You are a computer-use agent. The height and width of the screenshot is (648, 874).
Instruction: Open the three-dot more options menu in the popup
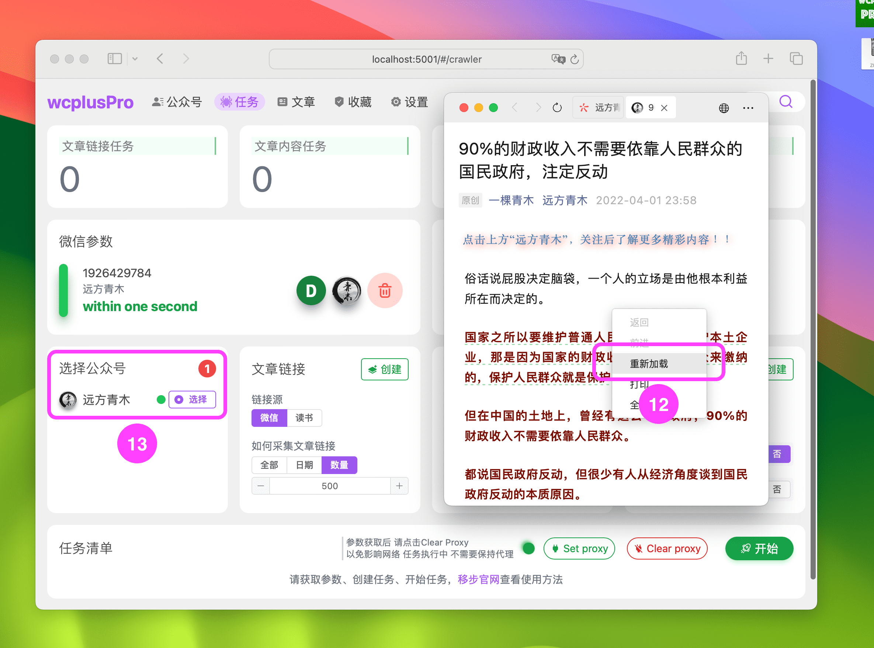pos(748,108)
